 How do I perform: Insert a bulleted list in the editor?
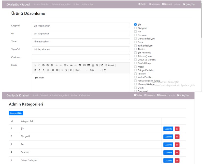(57, 70)
